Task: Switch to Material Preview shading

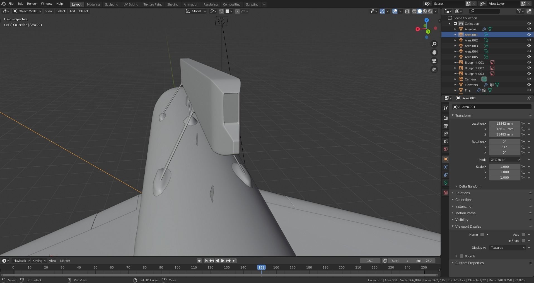Action: (425, 11)
